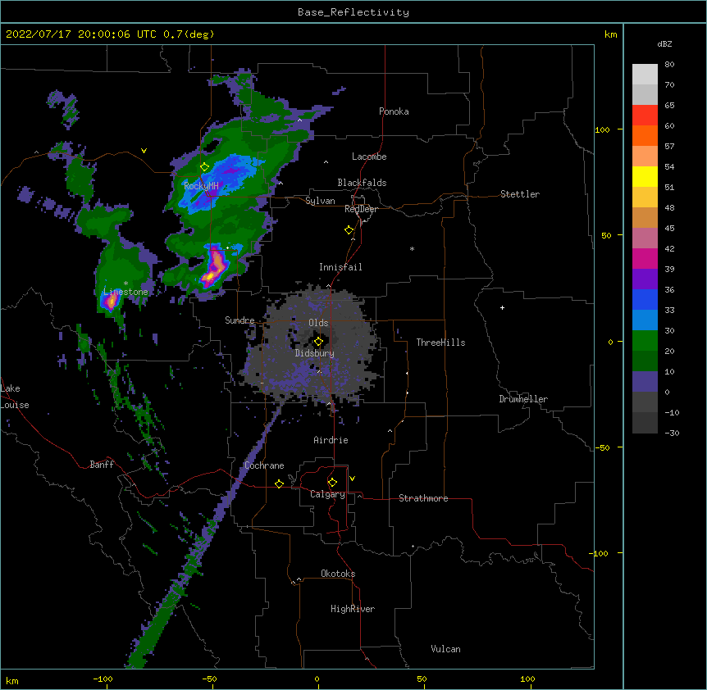Image resolution: width=707 pixels, height=690 pixels.
Task: Click the yellow diamond marker beside RockyMH
Action: [x=204, y=167]
